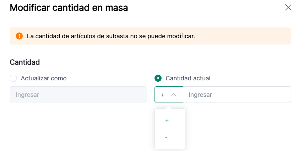304x151 pixels.
Task: Click the Cantidad actual label text
Action: tap(188, 78)
